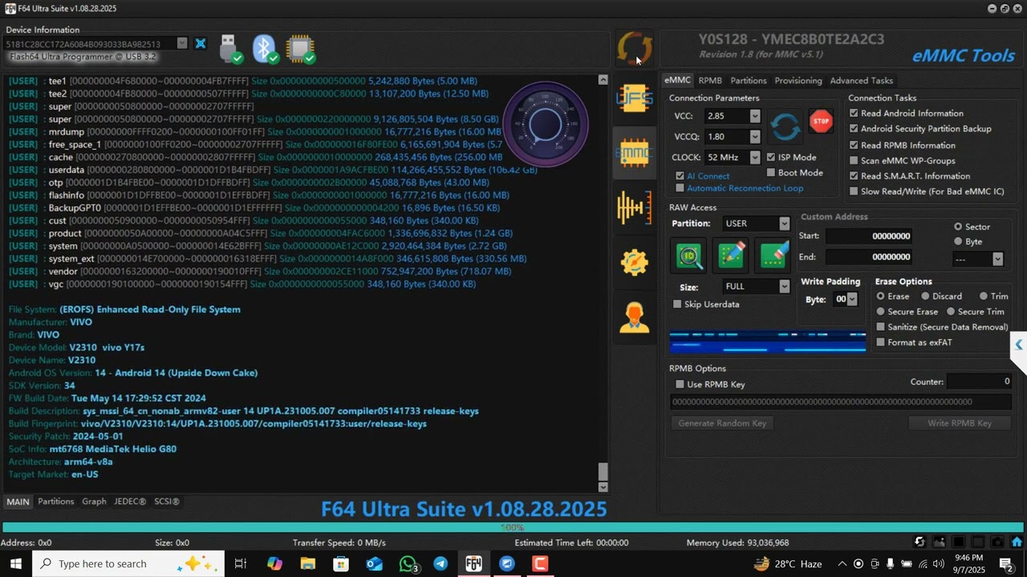Click the Bluetooth status icon
The height and width of the screenshot is (577, 1027).
pyautogui.click(x=266, y=48)
